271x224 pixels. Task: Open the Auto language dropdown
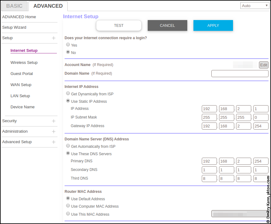point(255,6)
